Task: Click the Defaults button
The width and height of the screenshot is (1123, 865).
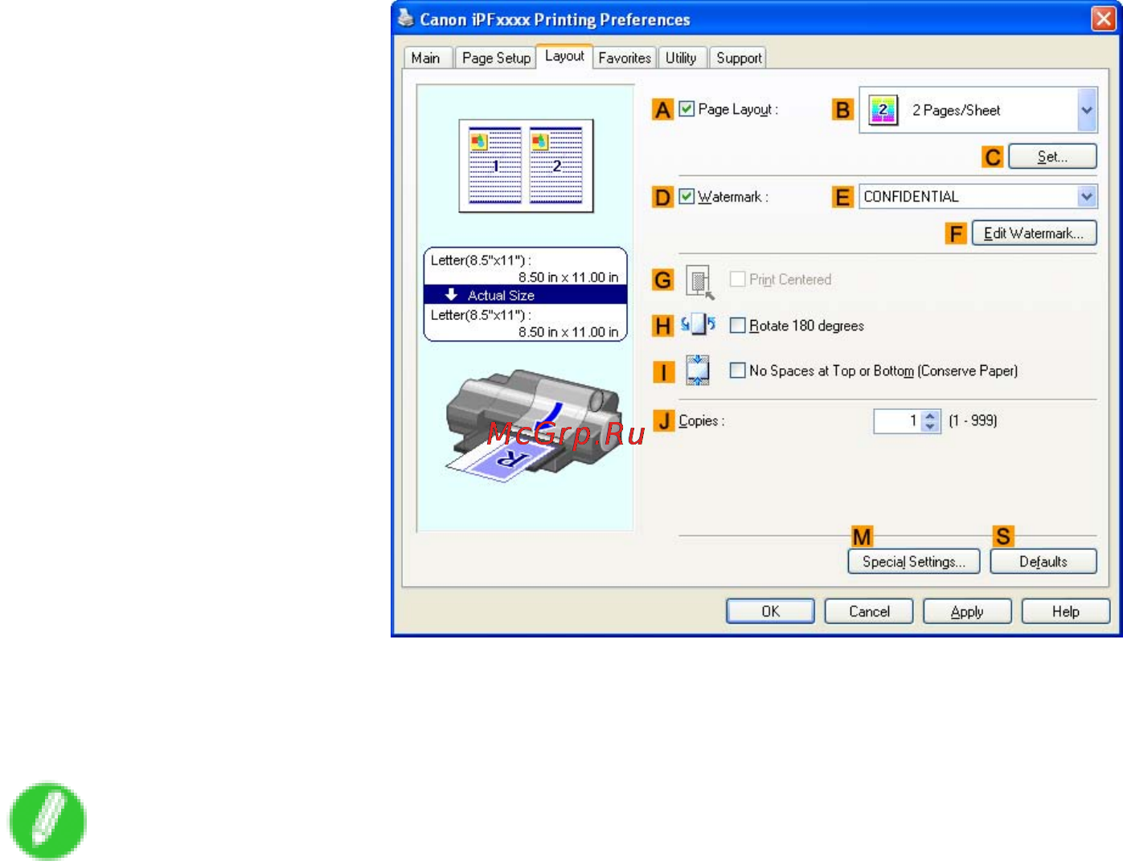Action: [x=1043, y=561]
